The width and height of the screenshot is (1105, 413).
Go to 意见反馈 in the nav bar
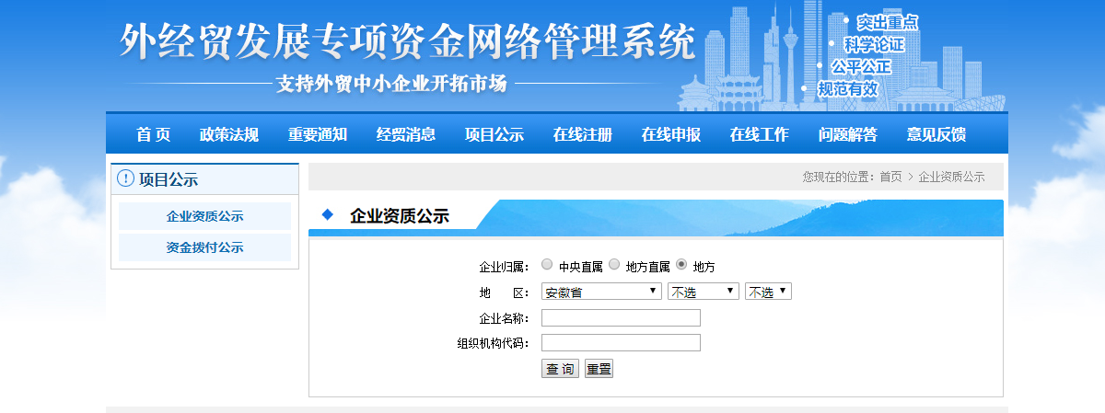(x=936, y=134)
